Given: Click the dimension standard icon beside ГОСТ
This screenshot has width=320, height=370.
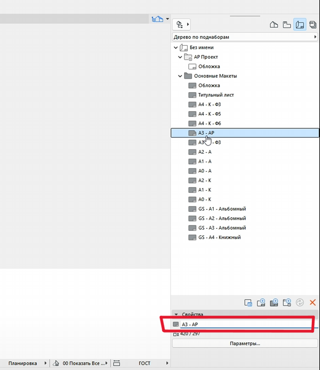Looking at the screenshot, I should [x=117, y=363].
